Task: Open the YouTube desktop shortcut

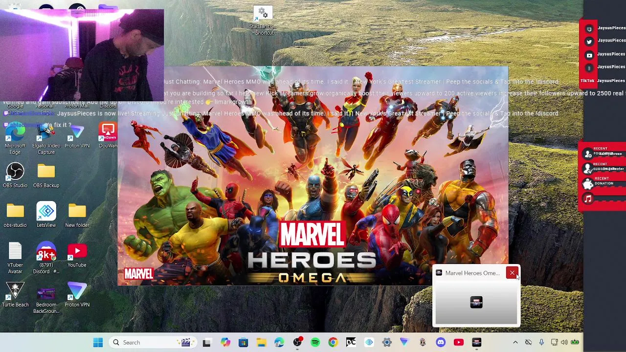Action: tap(77, 255)
